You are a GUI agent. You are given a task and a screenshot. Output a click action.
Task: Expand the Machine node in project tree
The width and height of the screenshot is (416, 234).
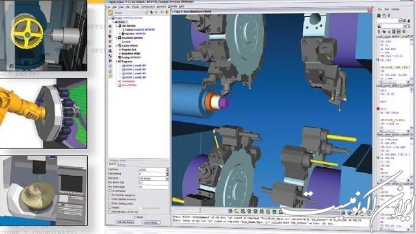[x=120, y=34]
